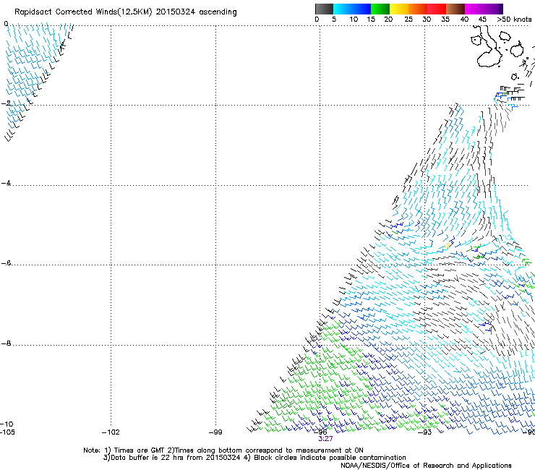
Task: Click the brown 35-40 knots color band
Action: point(455,9)
